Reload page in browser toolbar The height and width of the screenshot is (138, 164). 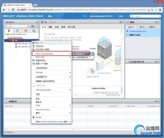(x=13, y=10)
